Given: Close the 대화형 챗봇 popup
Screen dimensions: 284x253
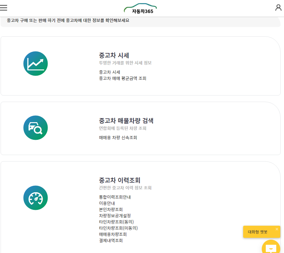Looking at the screenshot, I should pos(277,229).
